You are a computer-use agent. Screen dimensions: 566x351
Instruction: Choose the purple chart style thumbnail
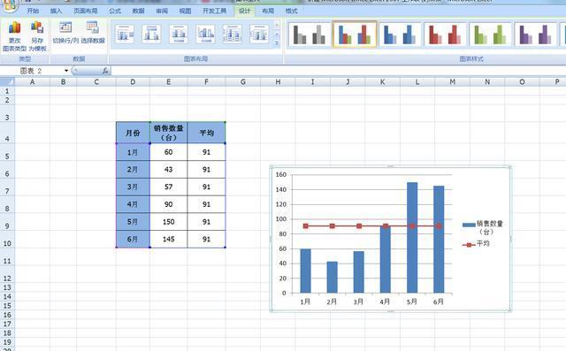536,34
